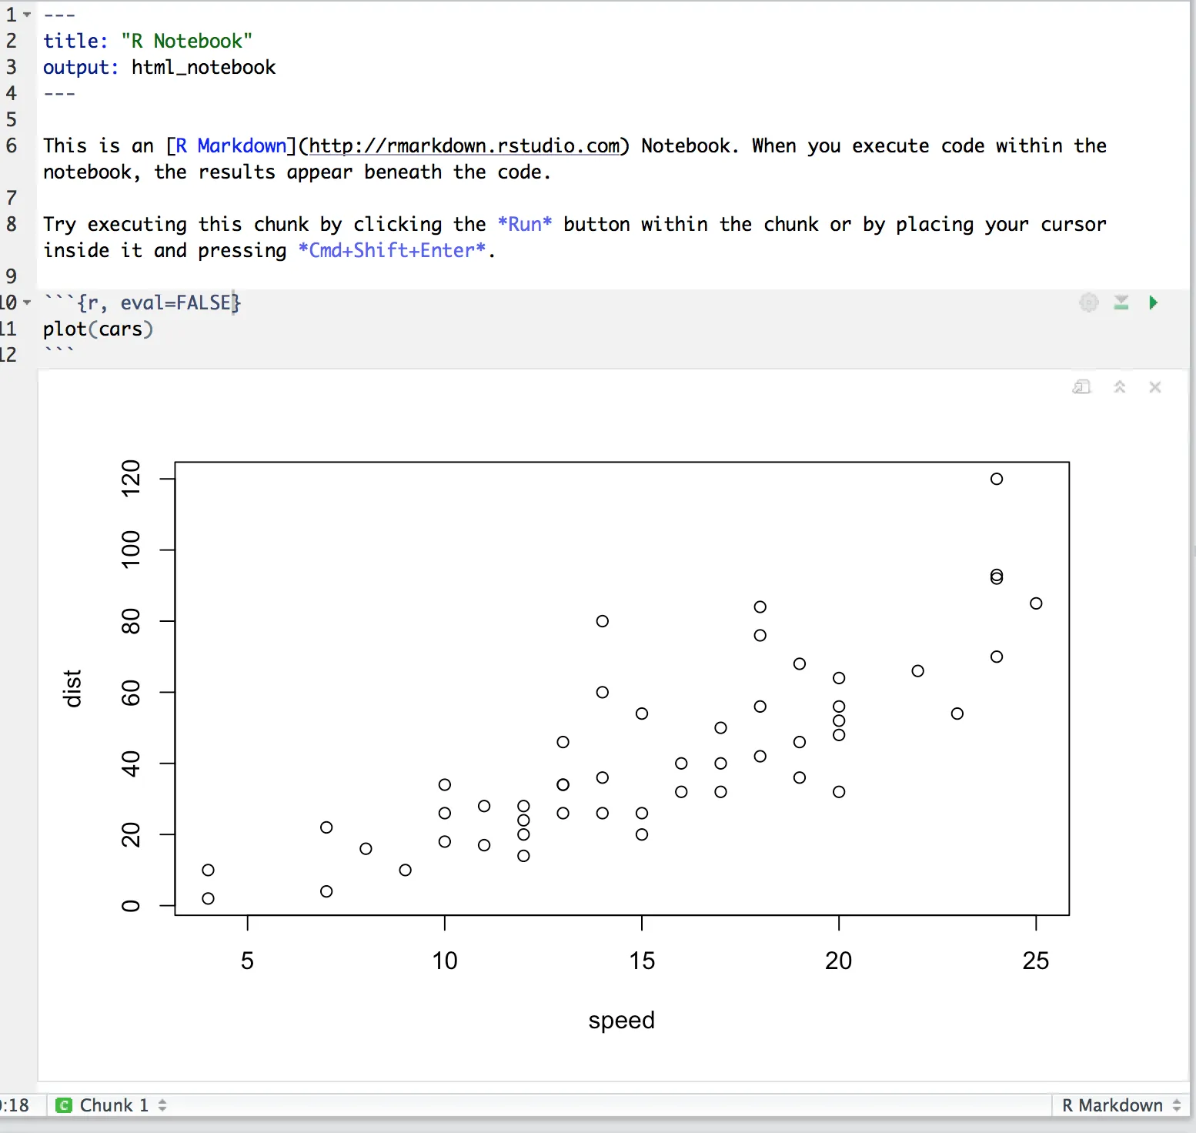Screen dimensions: 1196x1133
Task: Click the green chunk icon in status bar
Action: (x=65, y=1105)
